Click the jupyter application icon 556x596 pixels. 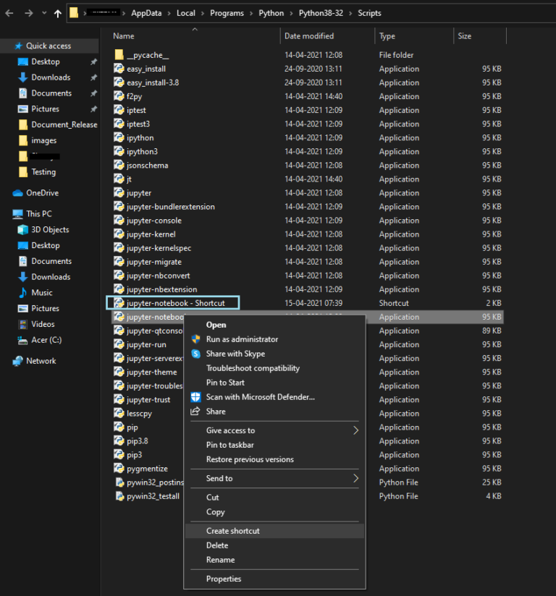pos(119,192)
